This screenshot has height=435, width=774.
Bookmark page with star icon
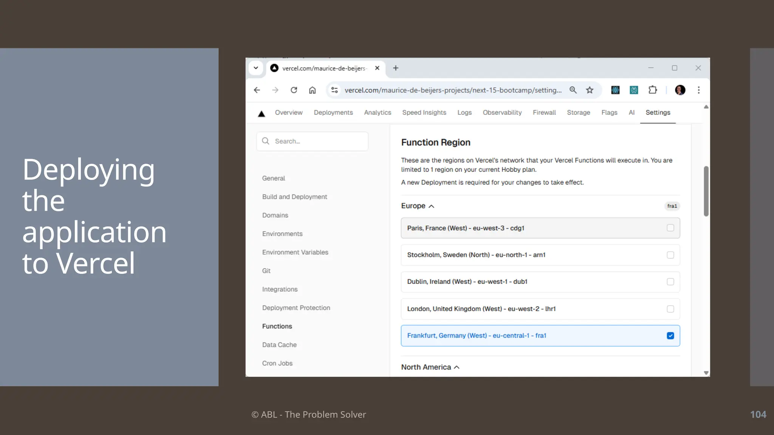point(590,90)
